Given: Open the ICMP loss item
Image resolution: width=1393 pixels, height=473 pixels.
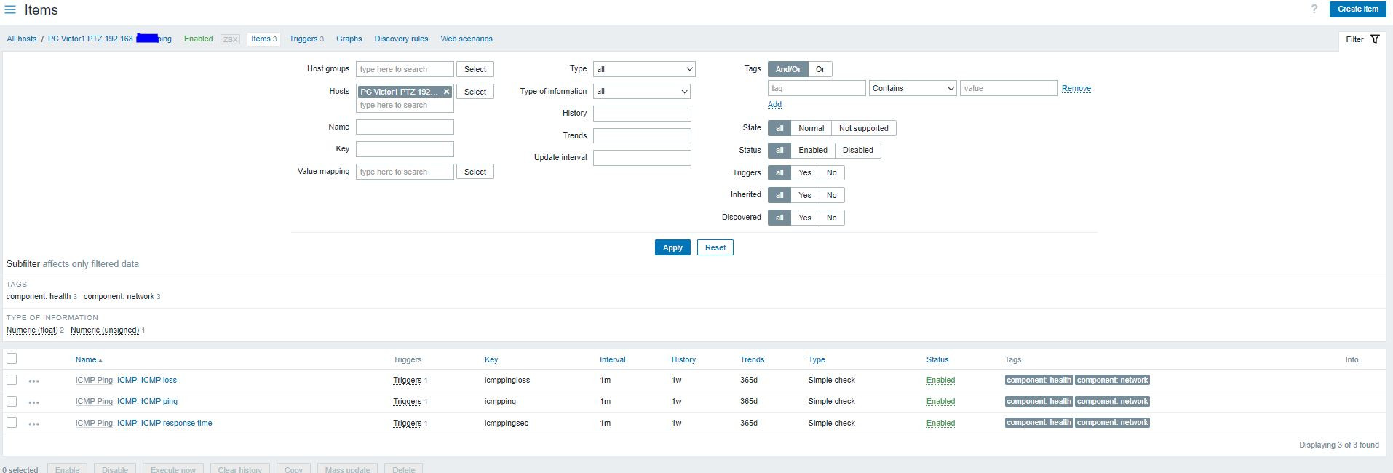Looking at the screenshot, I should coord(146,381).
